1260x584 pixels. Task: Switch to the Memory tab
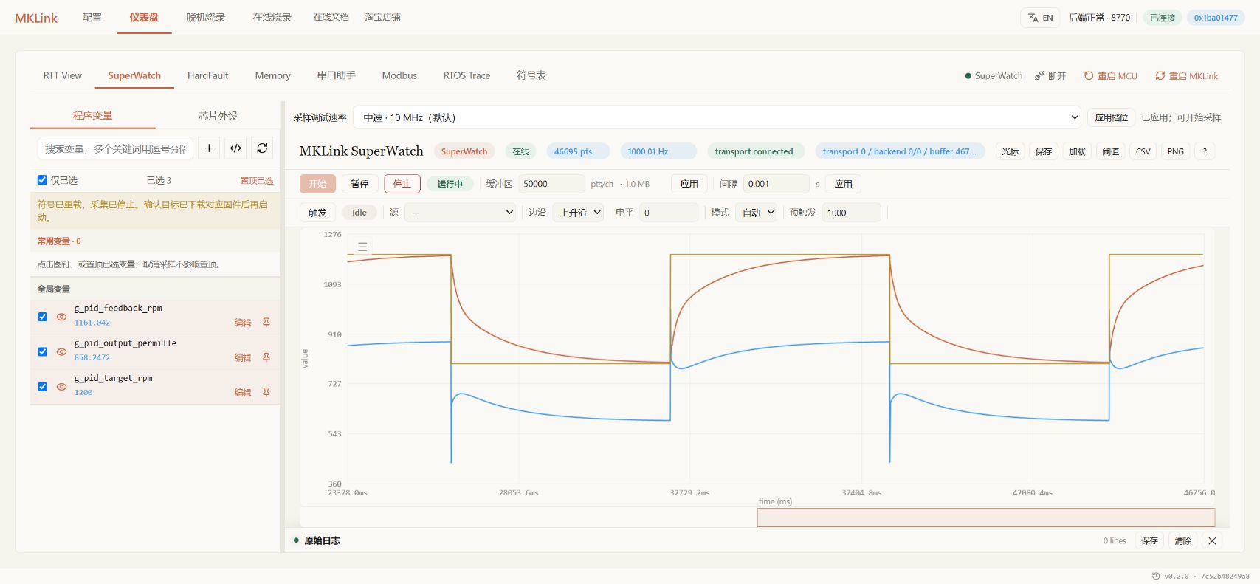[x=272, y=75]
